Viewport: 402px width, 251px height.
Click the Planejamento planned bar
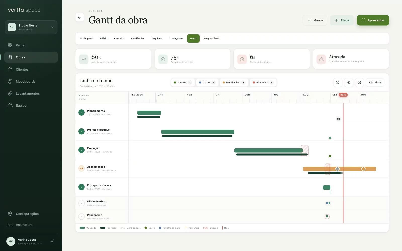149,113
